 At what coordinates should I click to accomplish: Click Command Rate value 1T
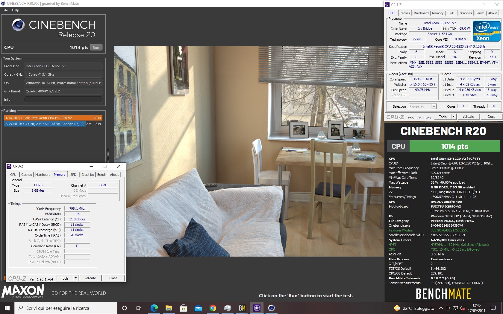(x=77, y=246)
